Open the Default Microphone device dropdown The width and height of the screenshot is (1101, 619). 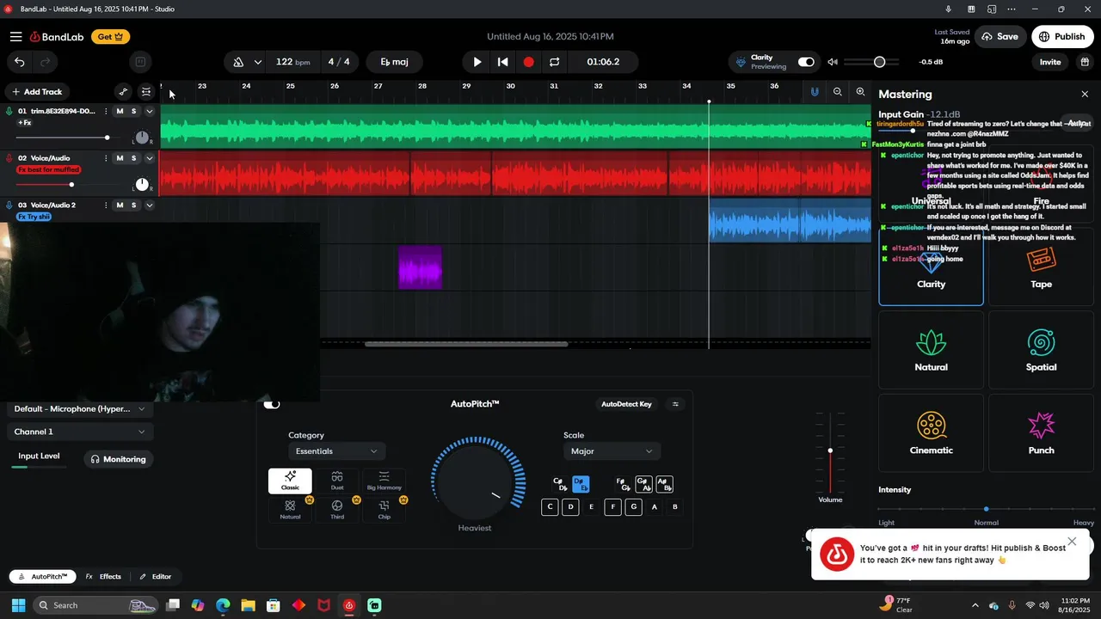point(79,409)
